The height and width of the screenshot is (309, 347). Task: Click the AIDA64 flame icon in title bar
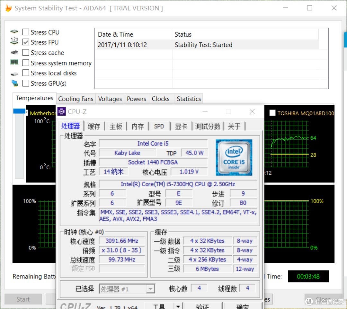coord(8,8)
